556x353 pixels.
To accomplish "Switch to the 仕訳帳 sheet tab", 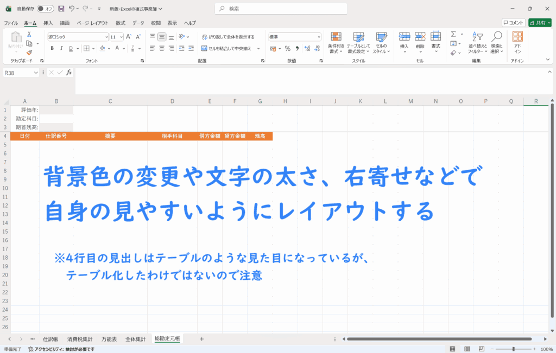I will (x=50, y=339).
